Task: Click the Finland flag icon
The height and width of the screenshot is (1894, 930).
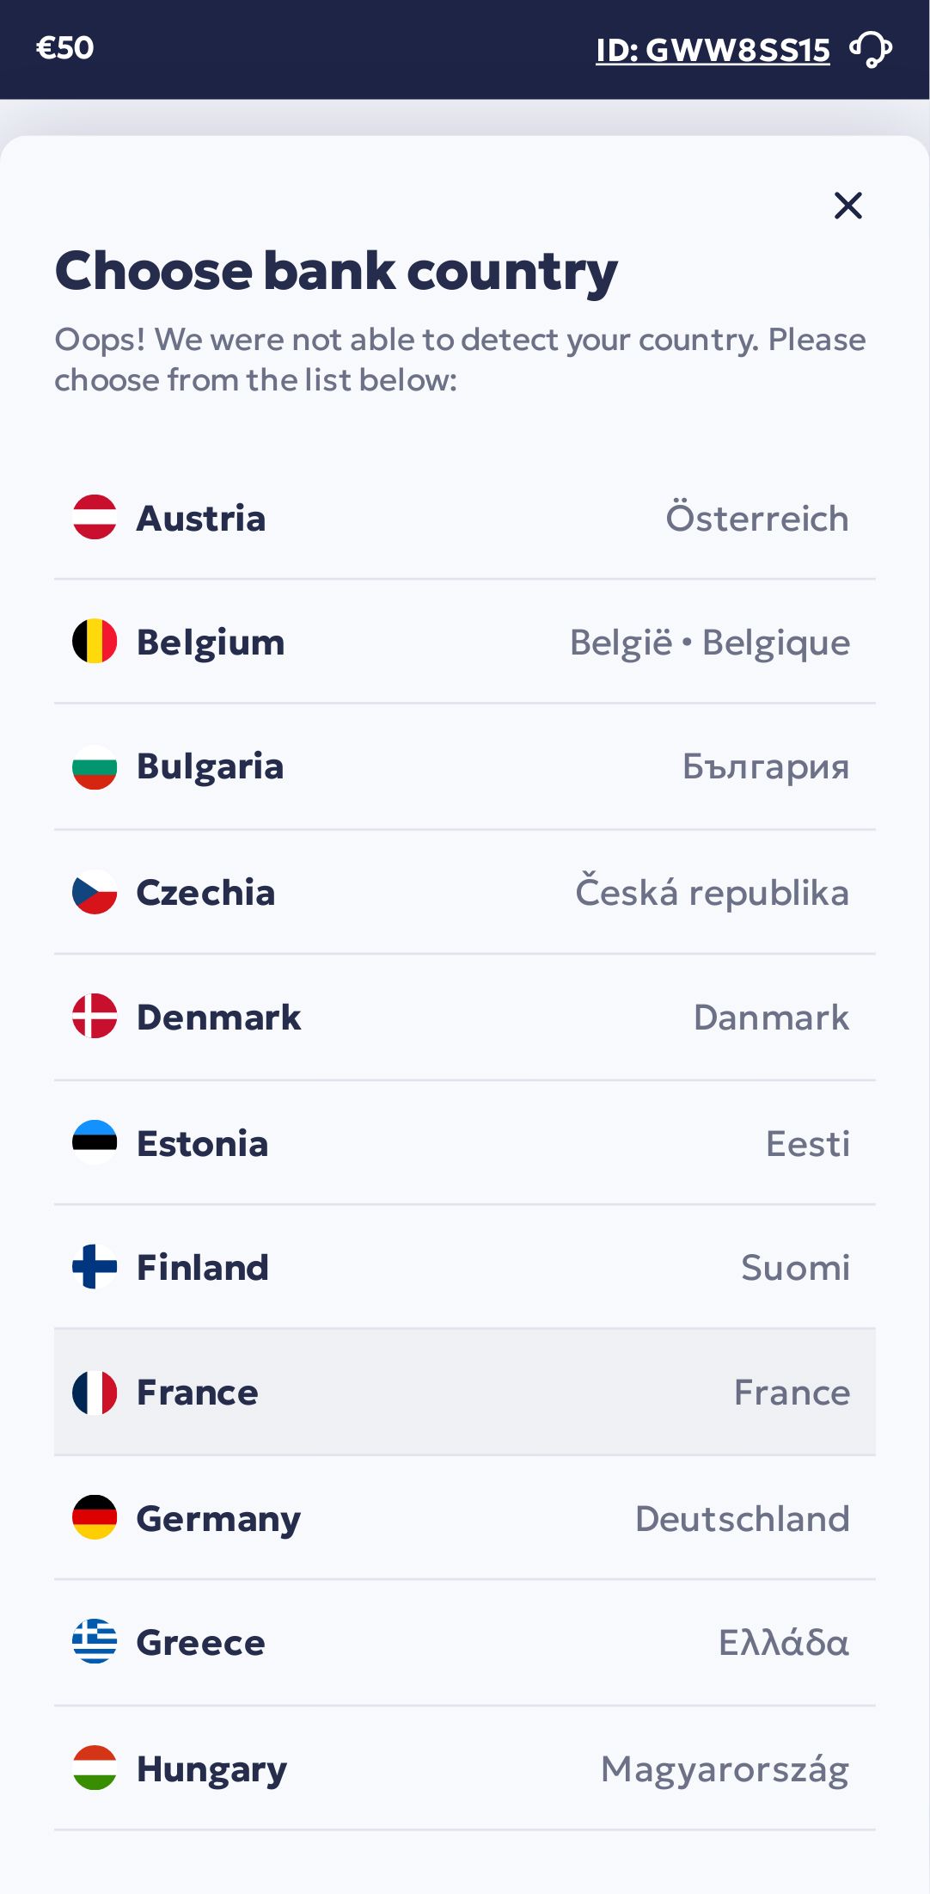Action: point(95,1267)
